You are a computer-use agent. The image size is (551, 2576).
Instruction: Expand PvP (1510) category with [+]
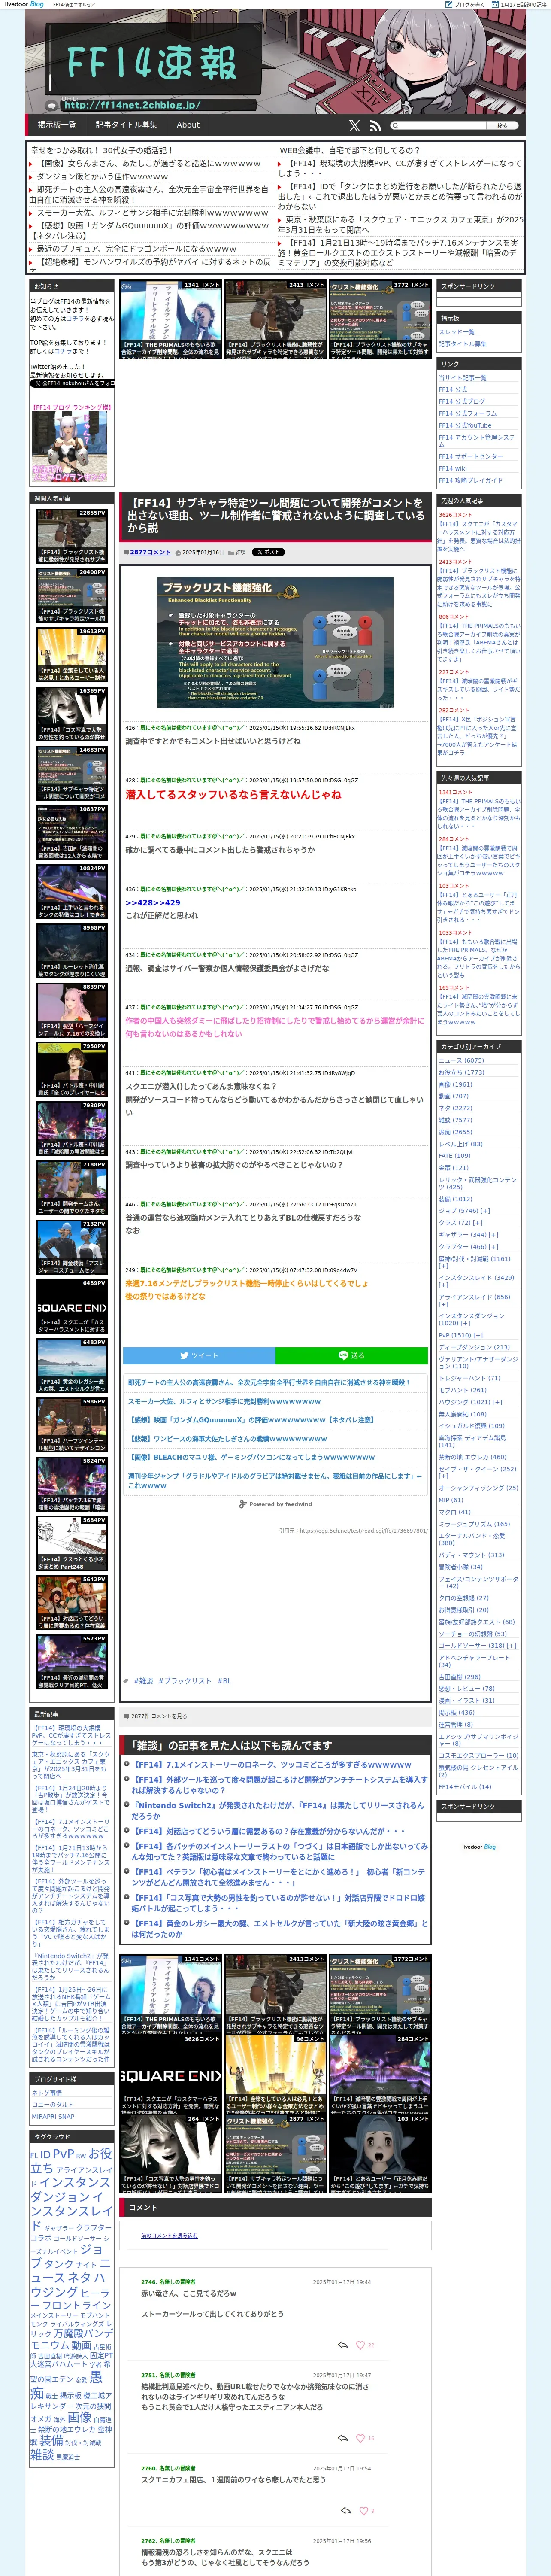pyautogui.click(x=478, y=1335)
